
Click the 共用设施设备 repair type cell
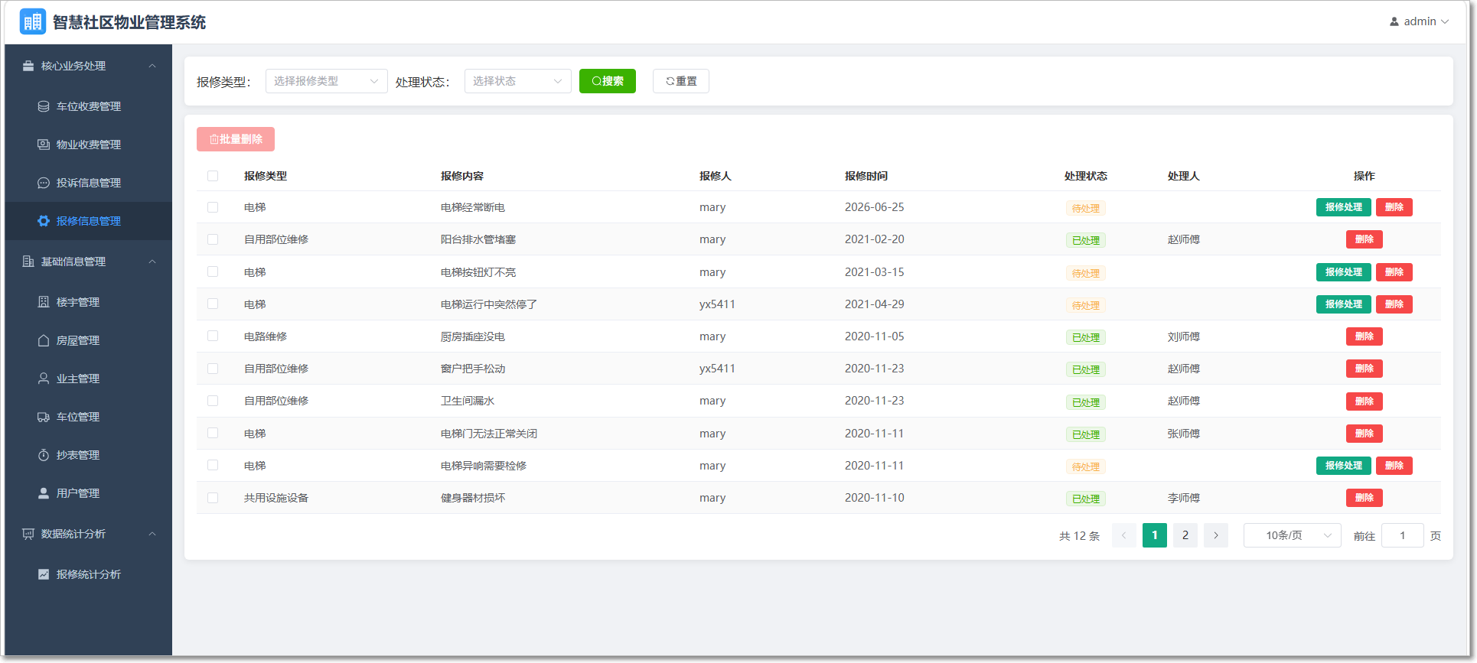pos(276,498)
